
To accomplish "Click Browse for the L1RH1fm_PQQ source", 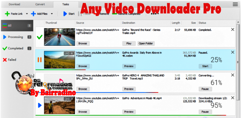I will coord(83,112).
